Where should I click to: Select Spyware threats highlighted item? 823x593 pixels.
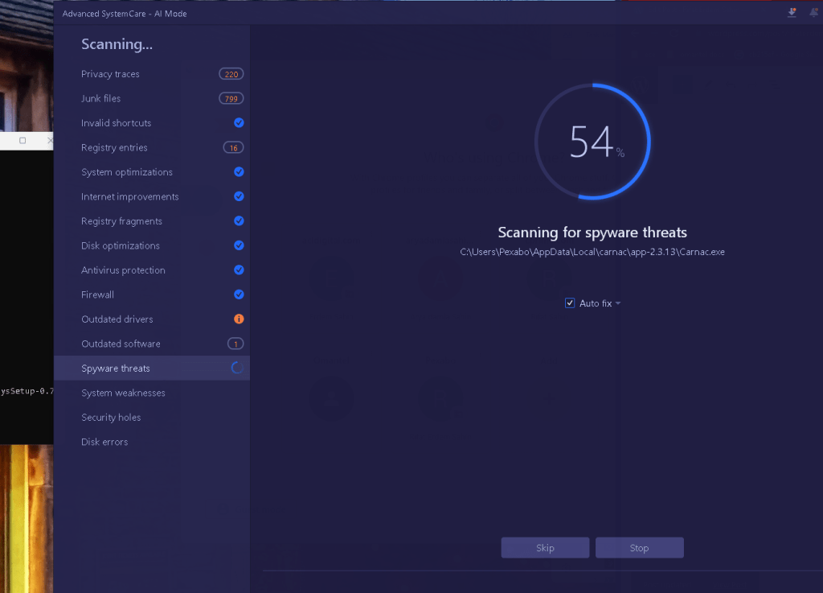152,369
